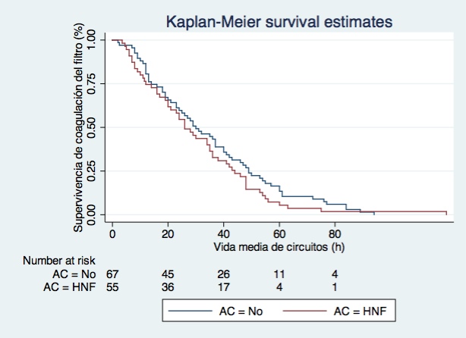This screenshot has height=338, width=466.
Task: Click the value 55 in the risk table
Action: [112, 286]
